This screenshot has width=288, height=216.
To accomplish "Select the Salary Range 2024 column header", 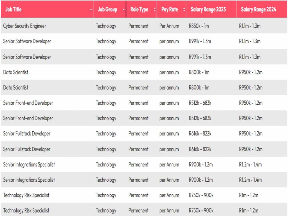I will pos(258,9).
